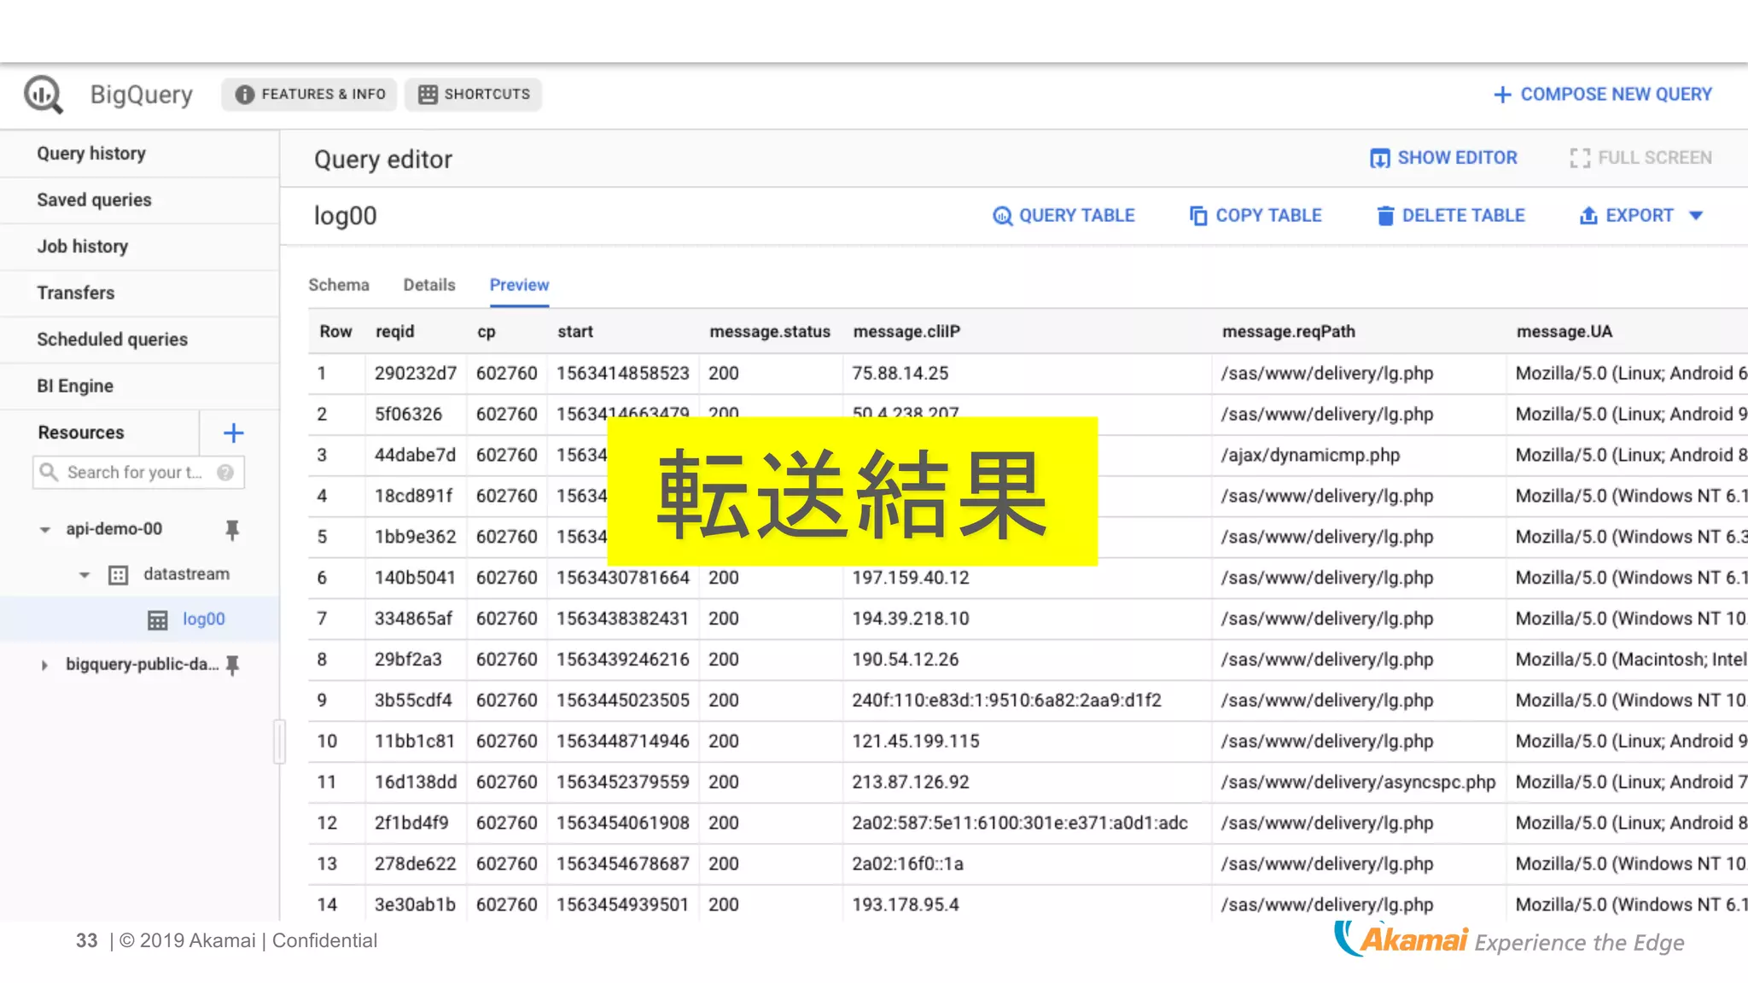Viewport: 1748px width, 983px height.
Task: Click the /ajax/dynamicmp.php path cell
Action: (1310, 456)
